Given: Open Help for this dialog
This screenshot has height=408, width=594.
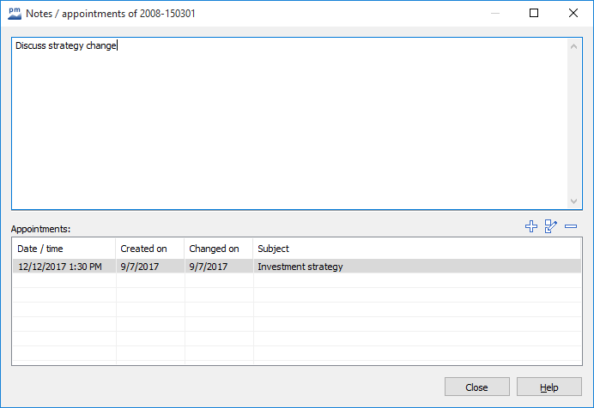Looking at the screenshot, I should 549,387.
